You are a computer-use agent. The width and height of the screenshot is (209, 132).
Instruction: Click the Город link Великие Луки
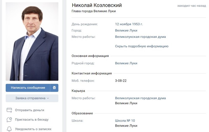126,30
